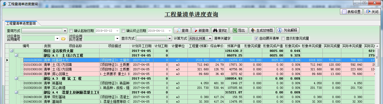The height and width of the screenshot is (104, 383).
Task: Maximize the 工程量清单进度查询 window
Action: (364, 2)
